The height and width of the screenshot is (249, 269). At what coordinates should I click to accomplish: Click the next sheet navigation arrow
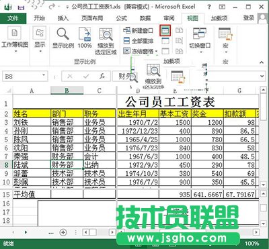[x=26, y=232]
